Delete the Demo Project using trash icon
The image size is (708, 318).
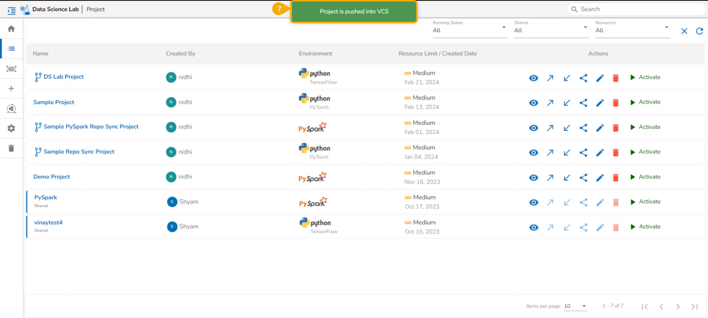(x=615, y=178)
